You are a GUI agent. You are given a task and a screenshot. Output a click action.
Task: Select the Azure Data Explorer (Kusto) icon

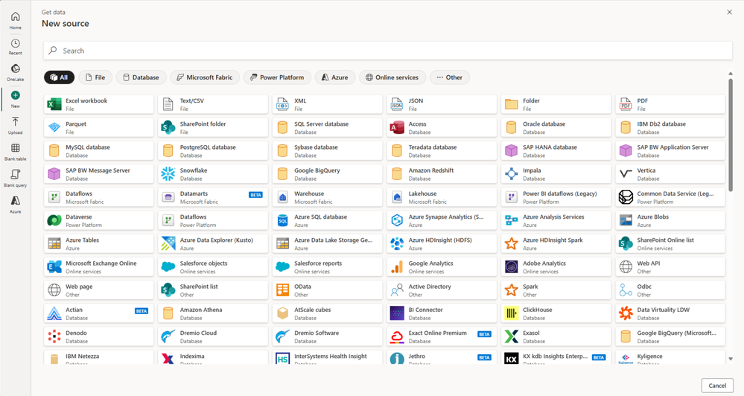tap(168, 243)
